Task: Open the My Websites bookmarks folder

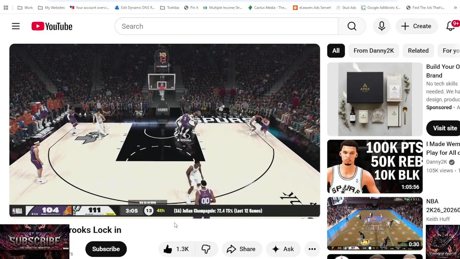Action: coord(51,8)
